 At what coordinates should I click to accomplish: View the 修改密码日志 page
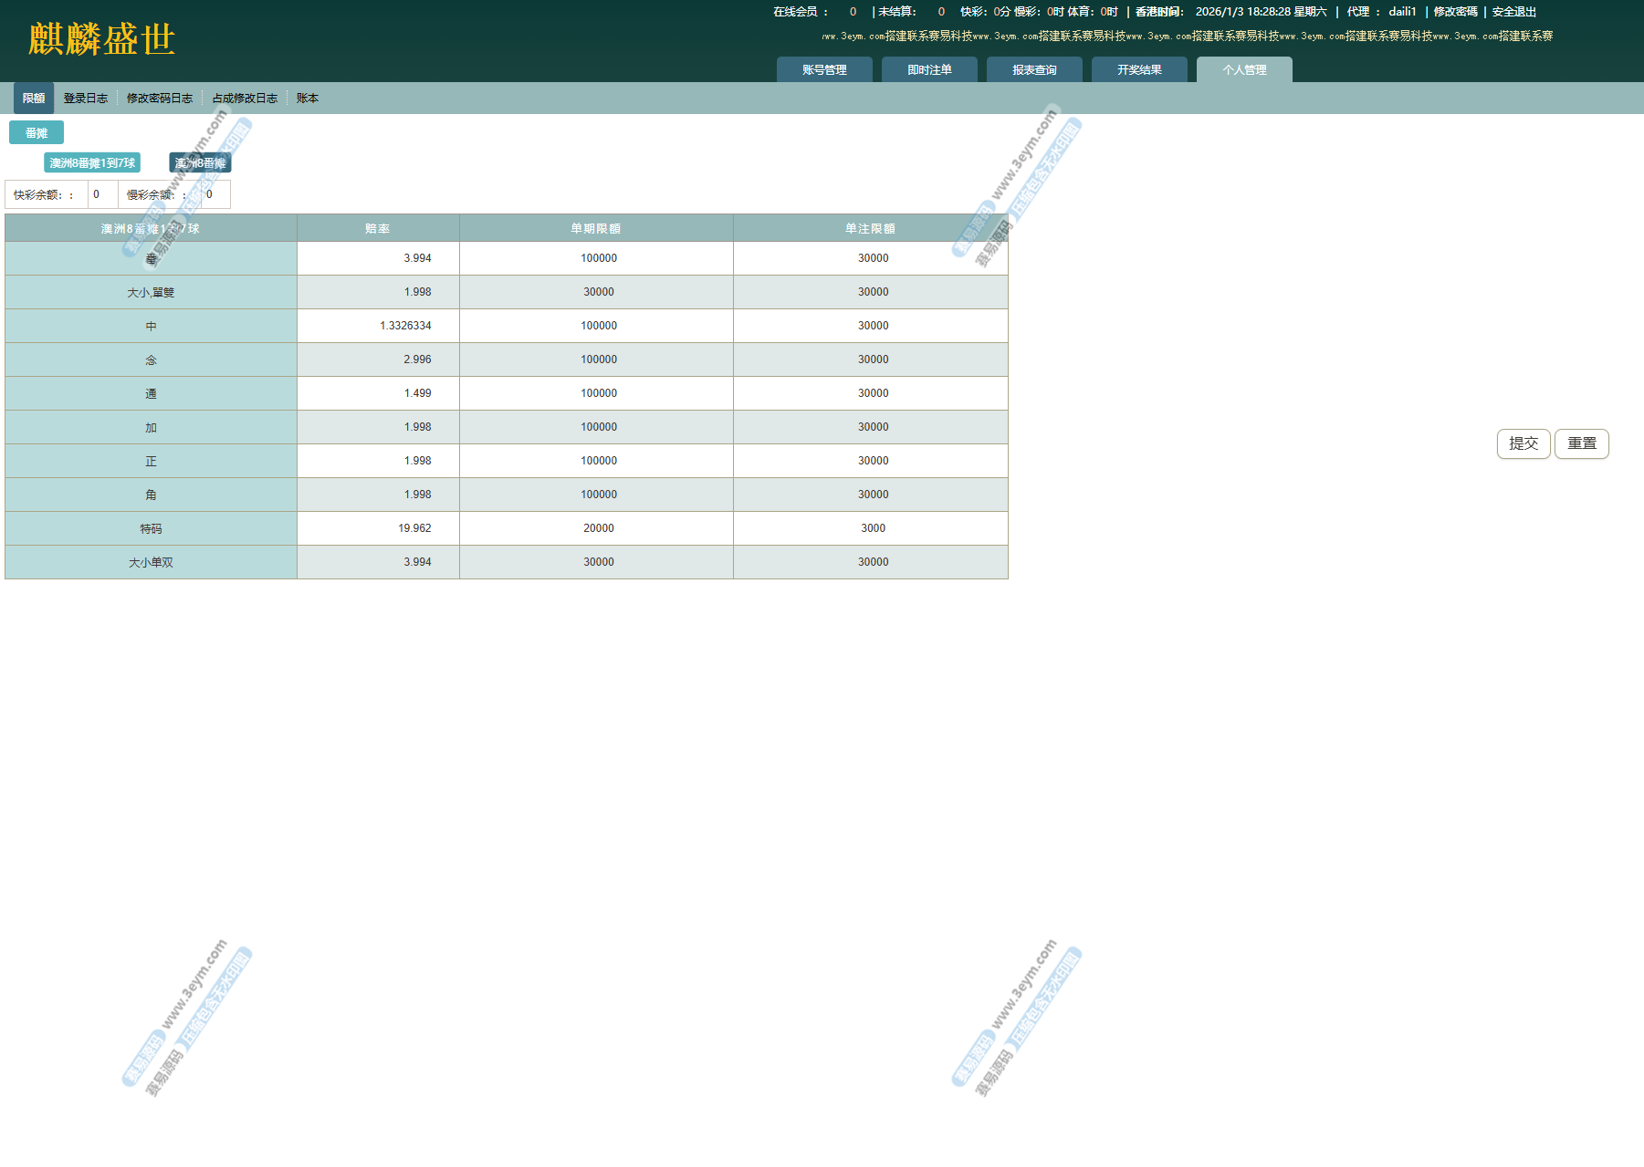(x=160, y=99)
